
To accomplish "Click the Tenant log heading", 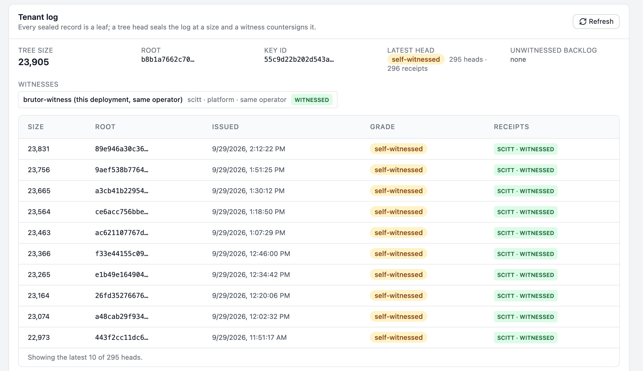I will (38, 17).
